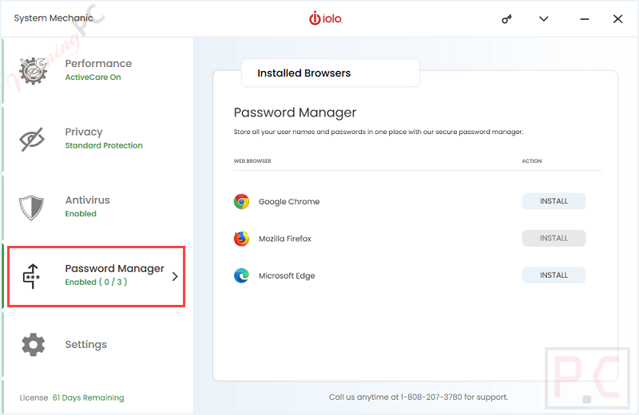Click the Antivirus Enabled status text
The image size is (639, 415).
coord(81,214)
